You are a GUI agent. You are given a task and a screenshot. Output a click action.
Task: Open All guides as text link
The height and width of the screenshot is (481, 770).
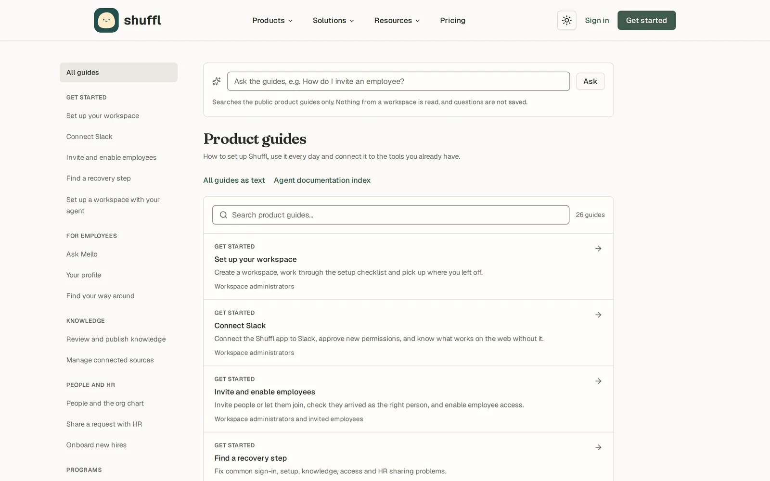(x=234, y=180)
